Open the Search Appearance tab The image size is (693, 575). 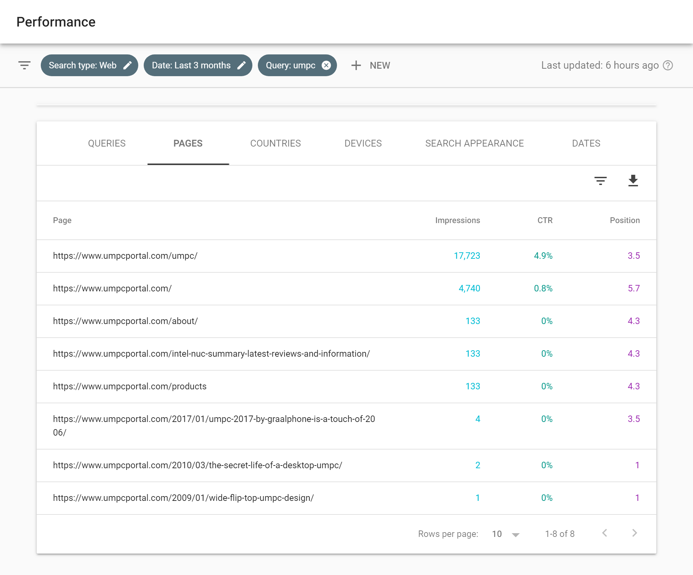pos(474,143)
